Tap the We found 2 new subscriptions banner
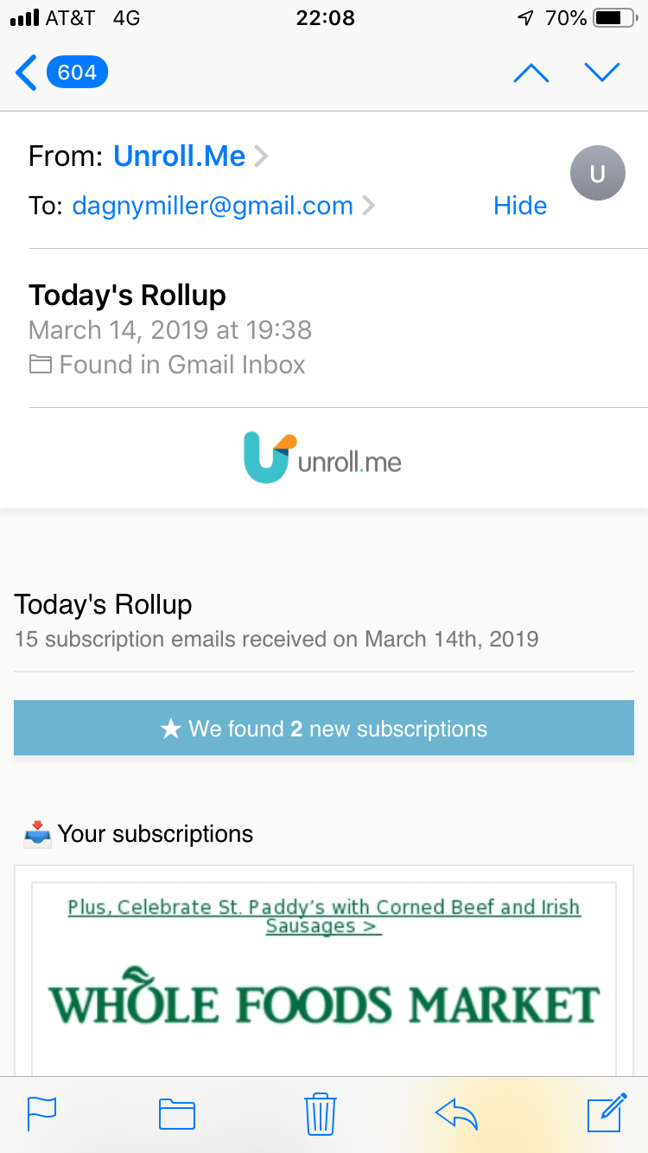648x1153 pixels. point(324,729)
